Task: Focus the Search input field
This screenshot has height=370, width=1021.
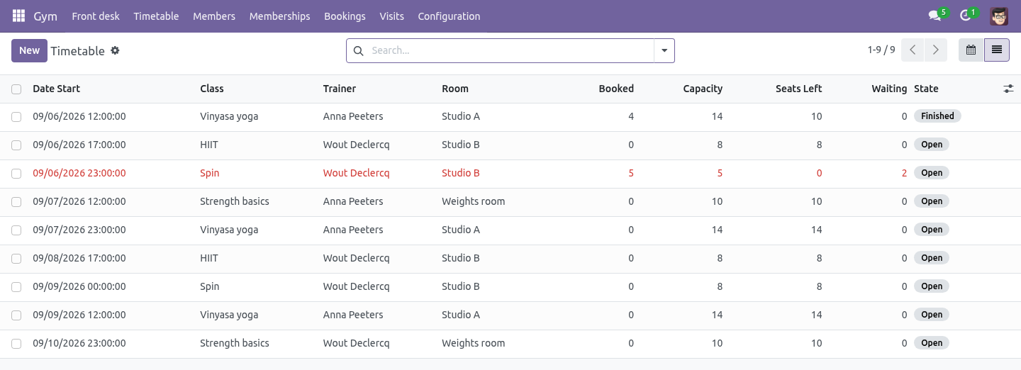Action: coord(509,51)
